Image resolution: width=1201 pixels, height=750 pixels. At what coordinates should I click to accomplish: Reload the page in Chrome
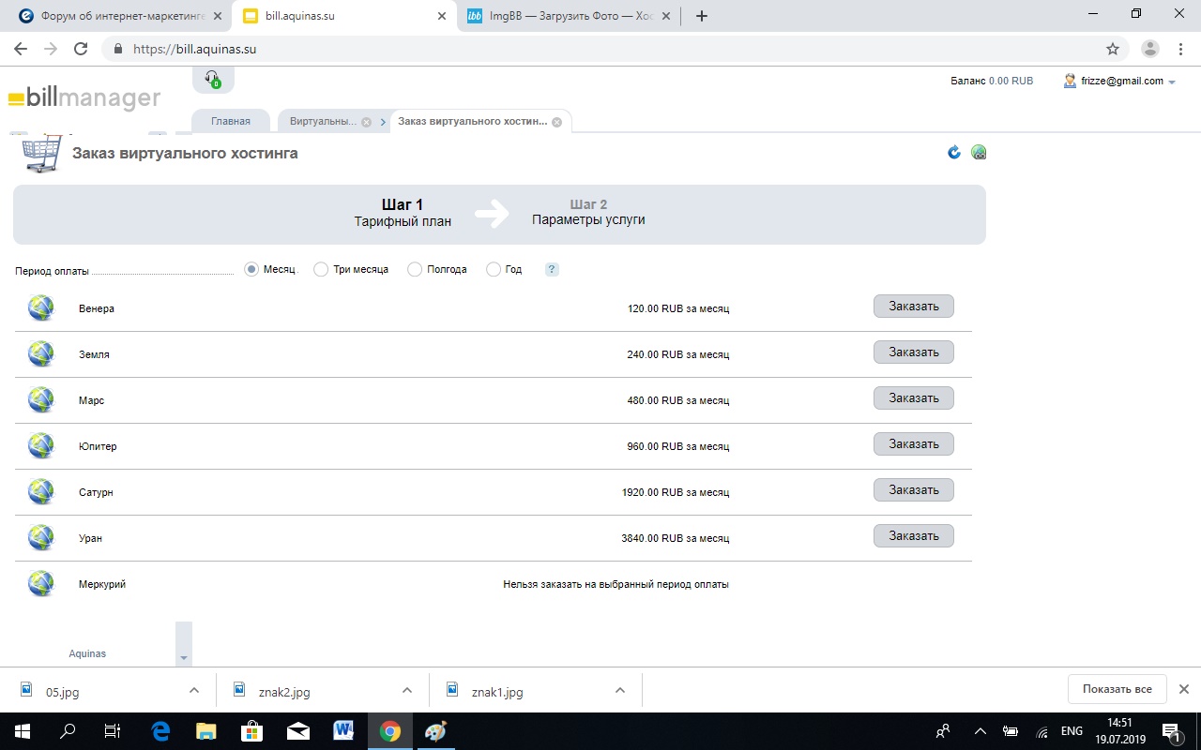(x=81, y=49)
